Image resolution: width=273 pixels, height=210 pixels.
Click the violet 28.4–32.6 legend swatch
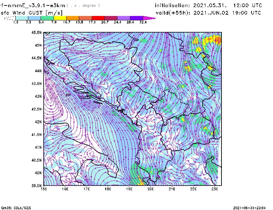(136, 18)
